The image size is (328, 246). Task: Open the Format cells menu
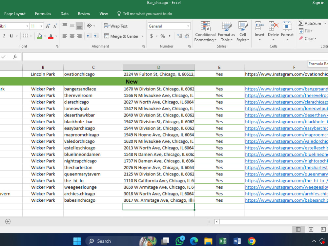pyautogui.click(x=287, y=31)
